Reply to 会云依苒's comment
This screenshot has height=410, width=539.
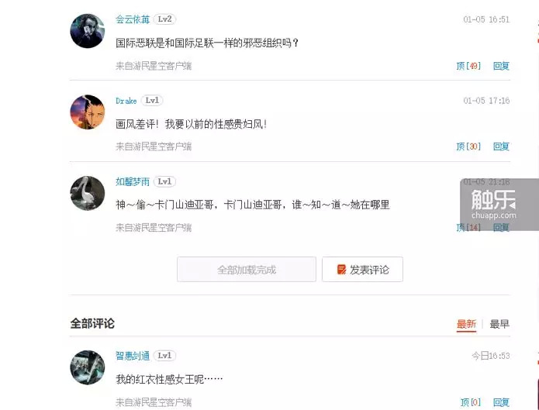[501, 66]
